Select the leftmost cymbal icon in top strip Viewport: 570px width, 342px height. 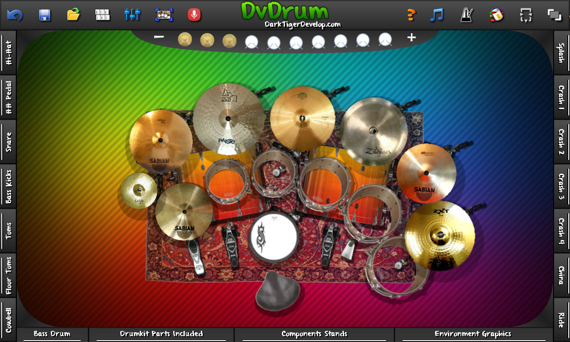[x=185, y=40]
